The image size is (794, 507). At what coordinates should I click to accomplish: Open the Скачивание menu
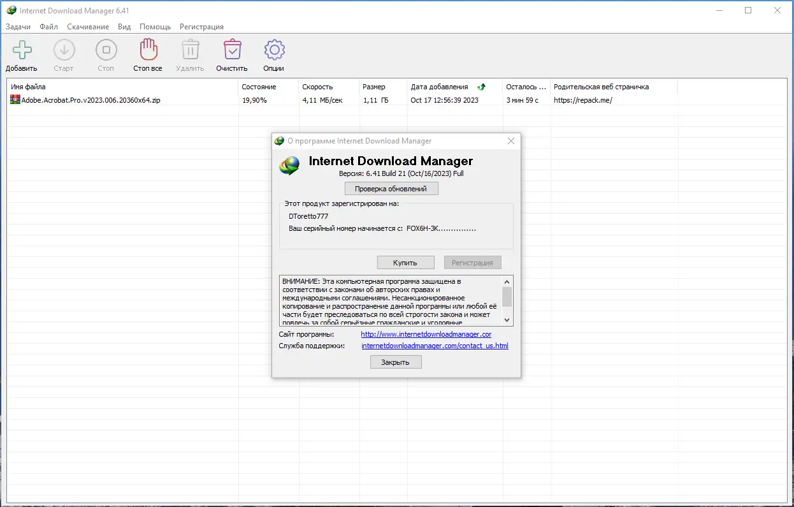88,27
